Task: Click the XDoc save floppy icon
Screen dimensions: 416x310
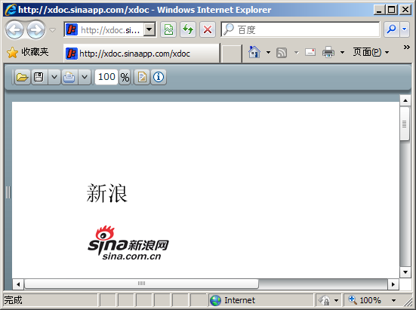Action: pyautogui.click(x=39, y=77)
